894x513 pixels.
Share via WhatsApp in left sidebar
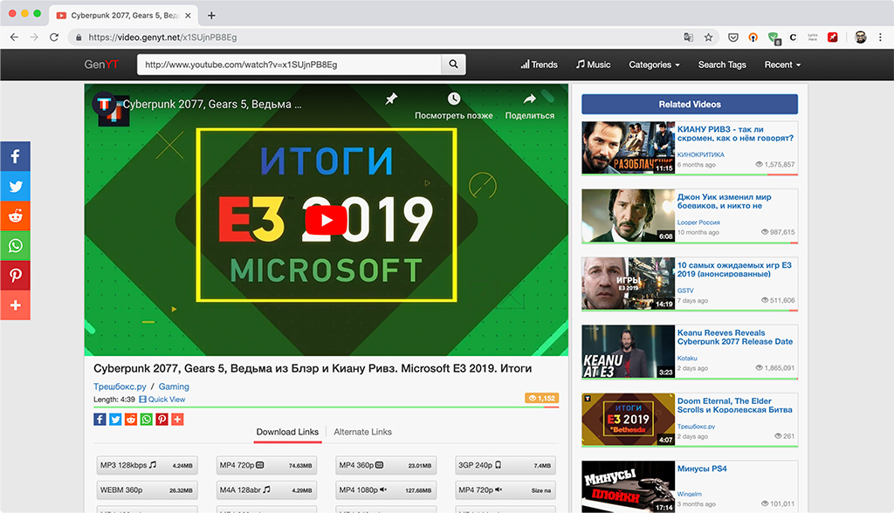tap(16, 245)
